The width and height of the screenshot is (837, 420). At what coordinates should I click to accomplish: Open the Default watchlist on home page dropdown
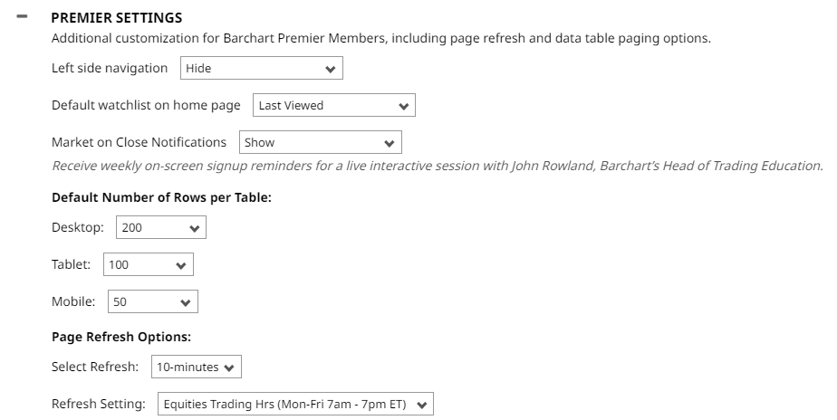pyautogui.click(x=326, y=106)
